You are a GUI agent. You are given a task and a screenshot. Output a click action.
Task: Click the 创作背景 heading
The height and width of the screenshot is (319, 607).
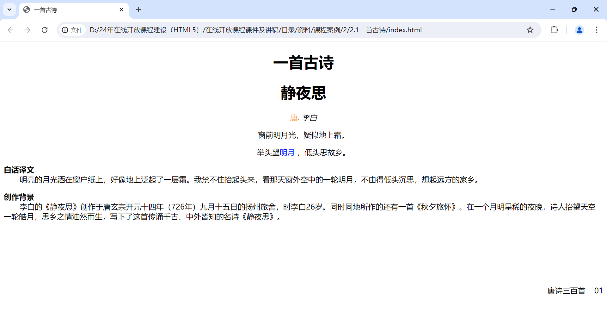pos(19,197)
